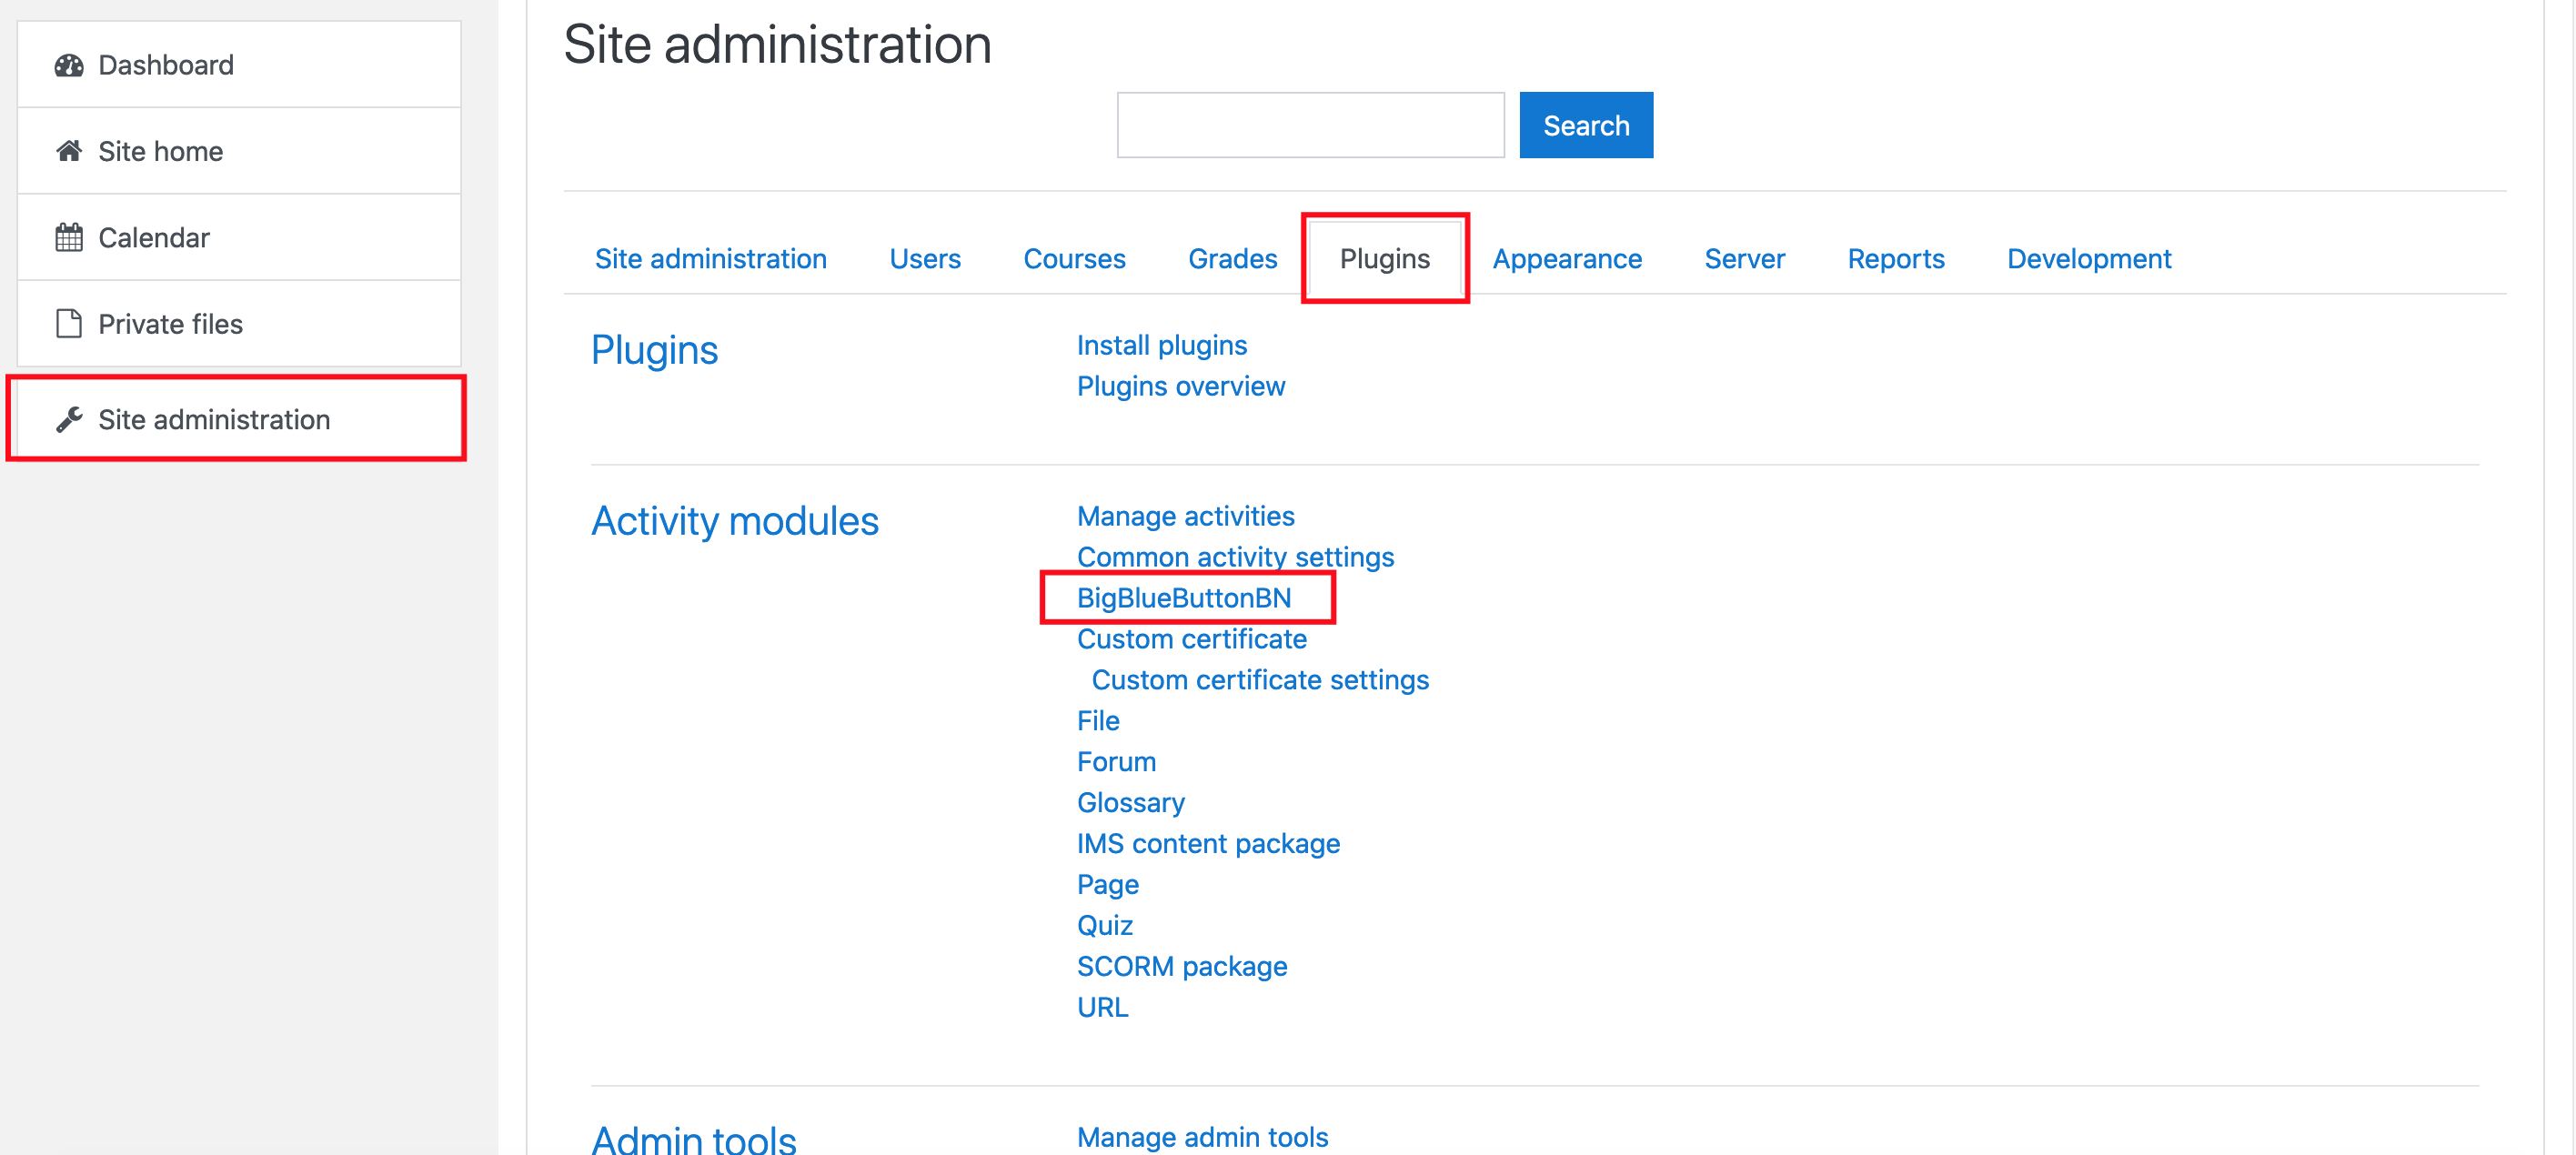Open Manage activities link
The image size is (2576, 1155).
pos(1186,516)
